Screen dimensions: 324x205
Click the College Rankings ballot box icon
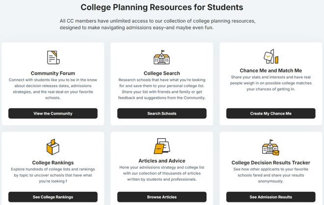pos(53,147)
